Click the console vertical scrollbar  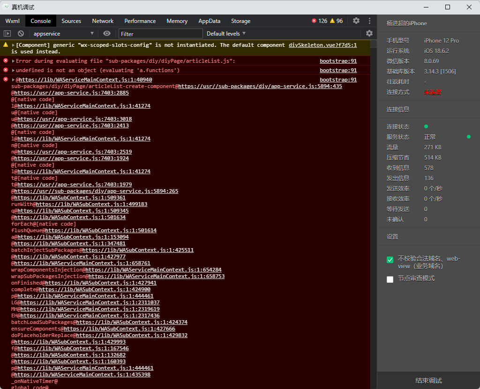pyautogui.click(x=373, y=211)
